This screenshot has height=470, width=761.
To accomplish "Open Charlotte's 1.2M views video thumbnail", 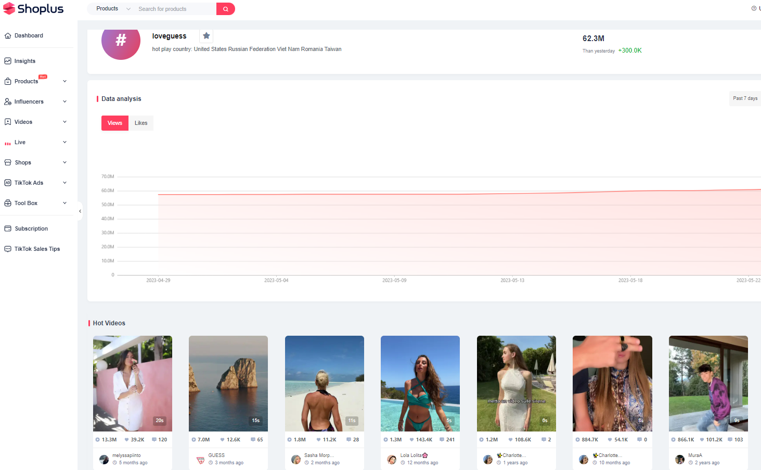I will click(x=517, y=384).
